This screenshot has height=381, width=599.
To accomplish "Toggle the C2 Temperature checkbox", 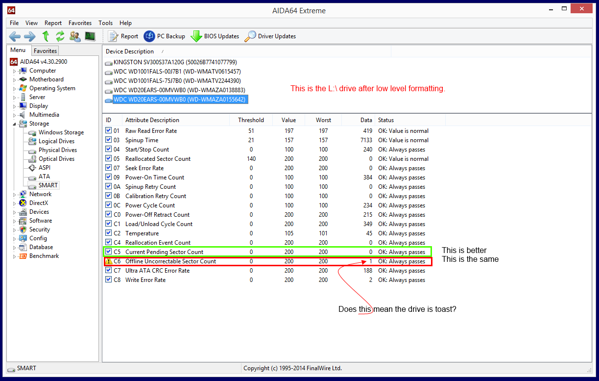I will 109,233.
